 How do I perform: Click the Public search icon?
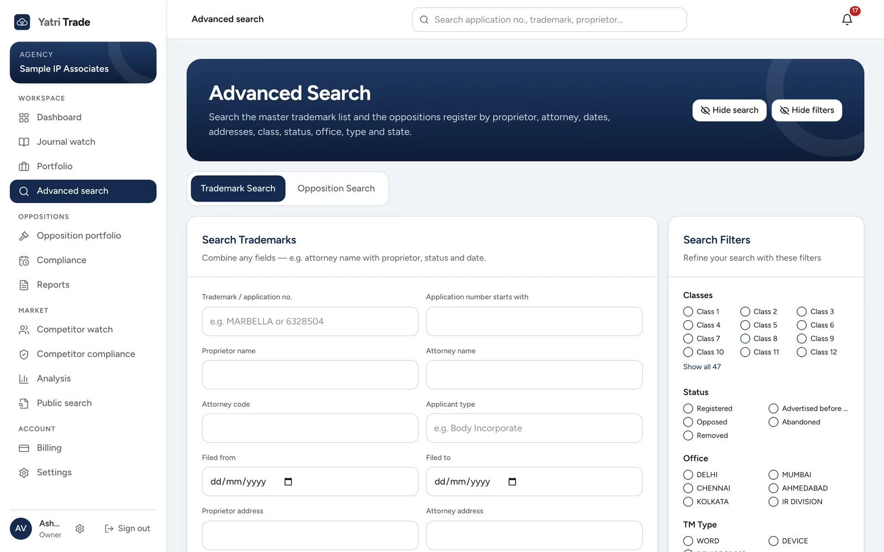tap(24, 404)
